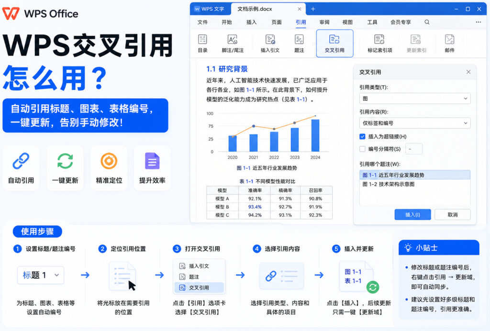This screenshot has height=331, width=490.
Task: Click the 1.1 研究背景 heading
Action: pyautogui.click(x=227, y=69)
